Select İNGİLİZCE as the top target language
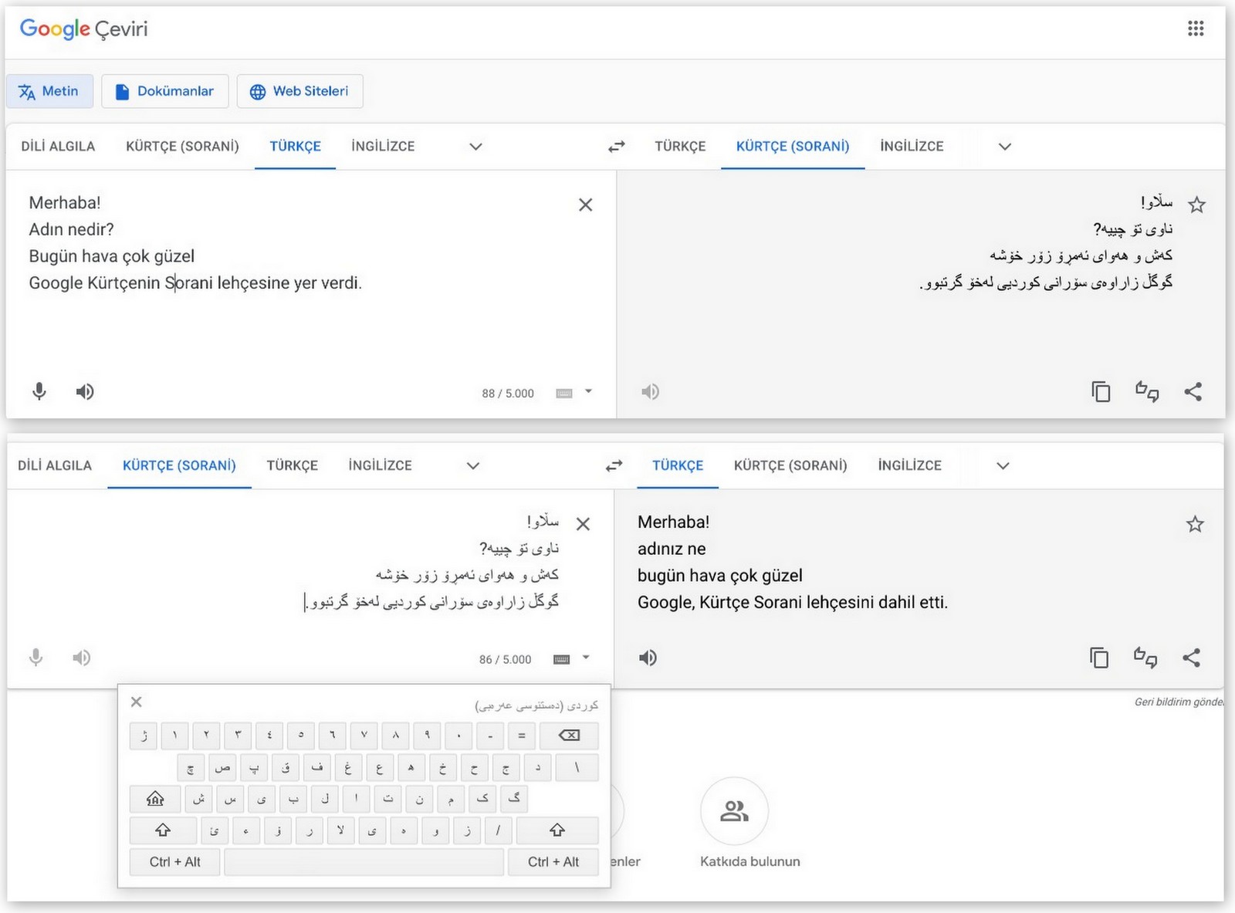 coord(912,146)
